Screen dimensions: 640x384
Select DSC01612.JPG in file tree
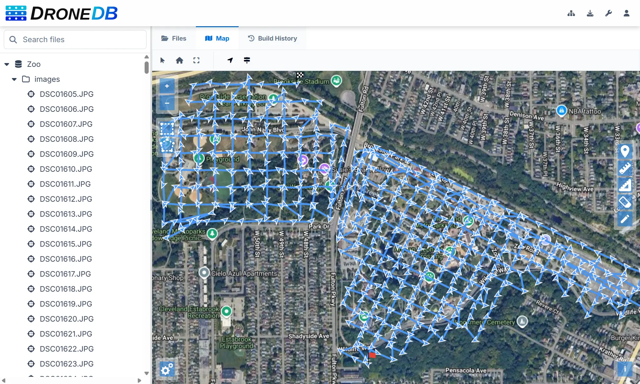click(x=66, y=199)
